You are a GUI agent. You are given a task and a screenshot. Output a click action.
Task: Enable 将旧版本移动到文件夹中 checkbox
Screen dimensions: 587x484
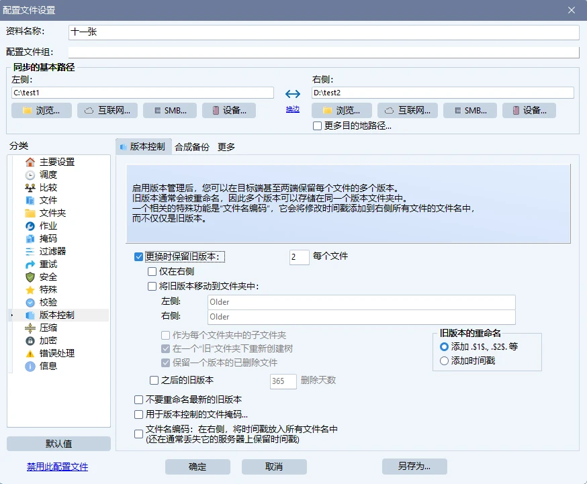point(152,287)
